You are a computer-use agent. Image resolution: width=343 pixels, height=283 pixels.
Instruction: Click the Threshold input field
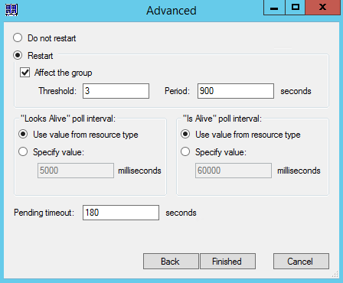point(116,91)
